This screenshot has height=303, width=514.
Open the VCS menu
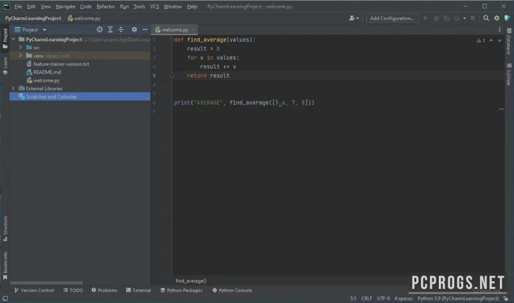[154, 6]
